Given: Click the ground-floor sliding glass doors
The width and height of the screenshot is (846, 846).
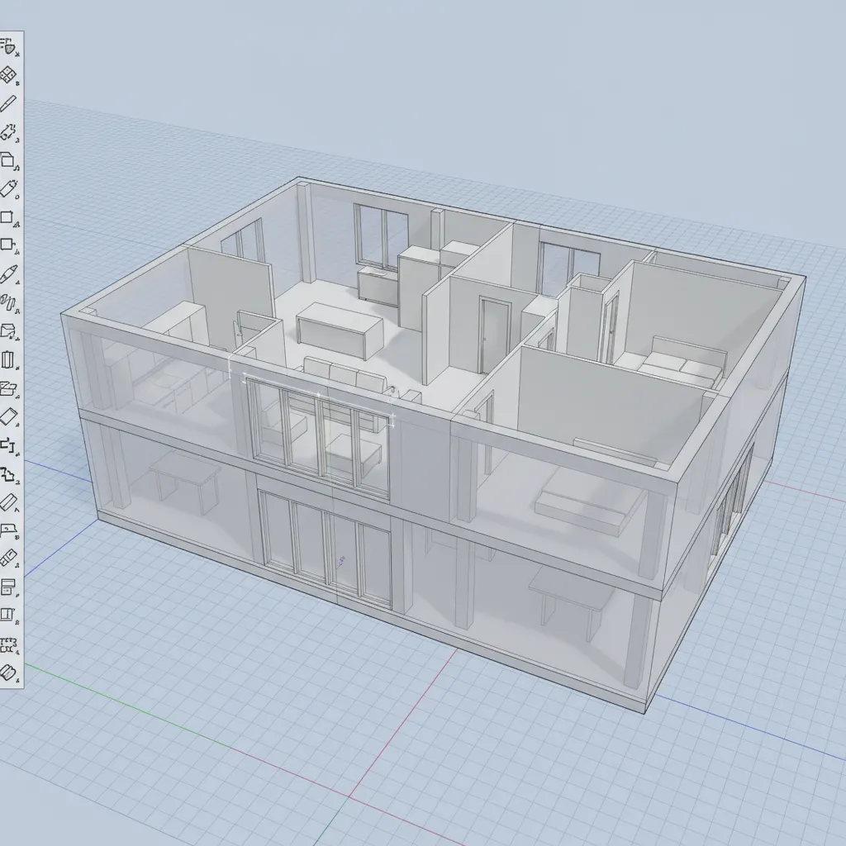Looking at the screenshot, I should tap(326, 548).
